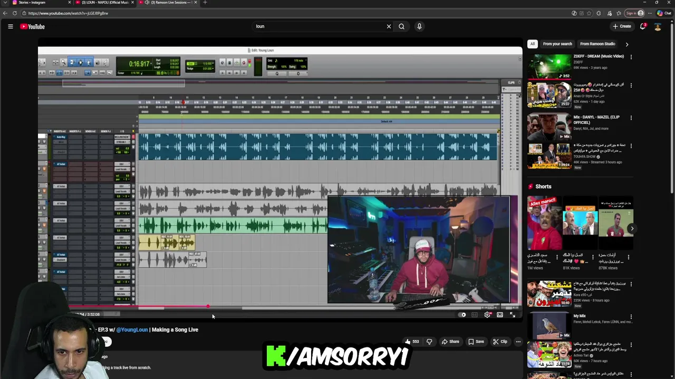Open more actions ellipsis beside Clip
675x379 pixels.
coord(518,342)
